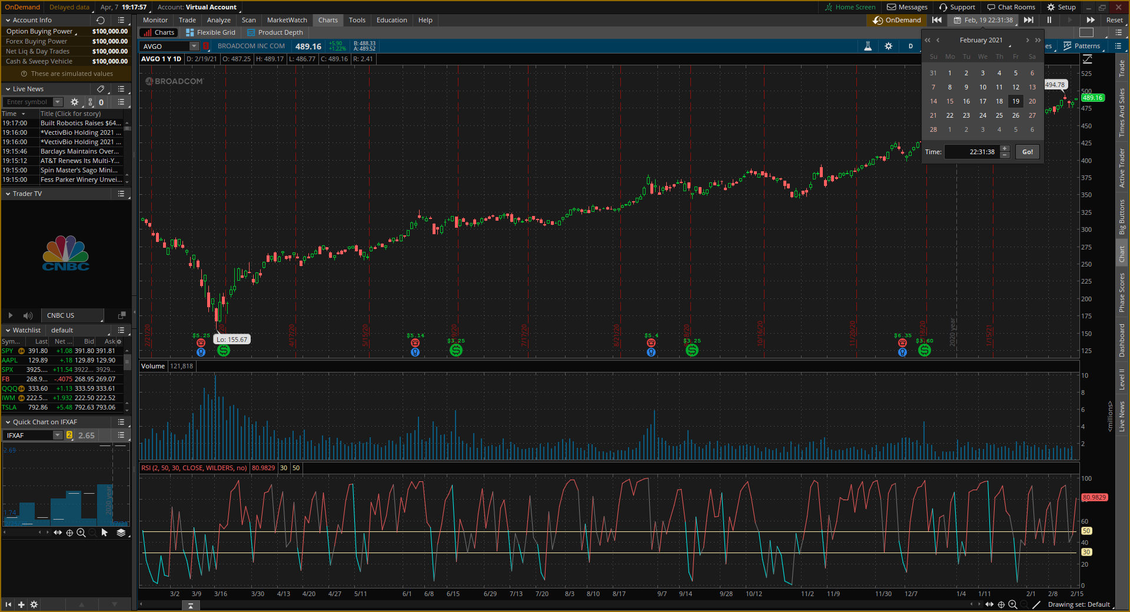Image resolution: width=1130 pixels, height=612 pixels.
Task: Toggle the yellow 2 symbol link in Quick Chart
Action: (x=69, y=435)
